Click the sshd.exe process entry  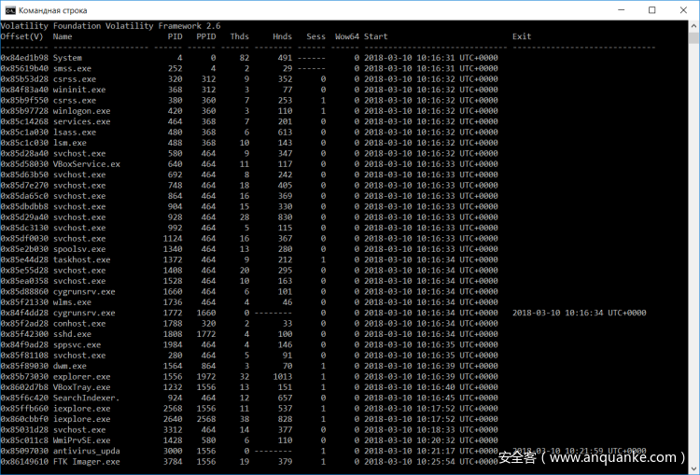coord(73,334)
